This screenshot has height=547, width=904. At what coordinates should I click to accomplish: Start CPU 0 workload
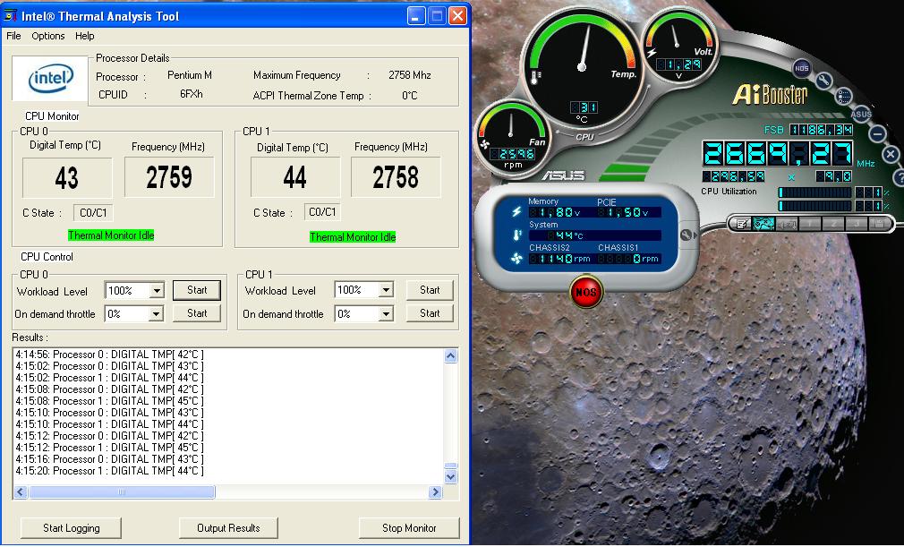197,290
